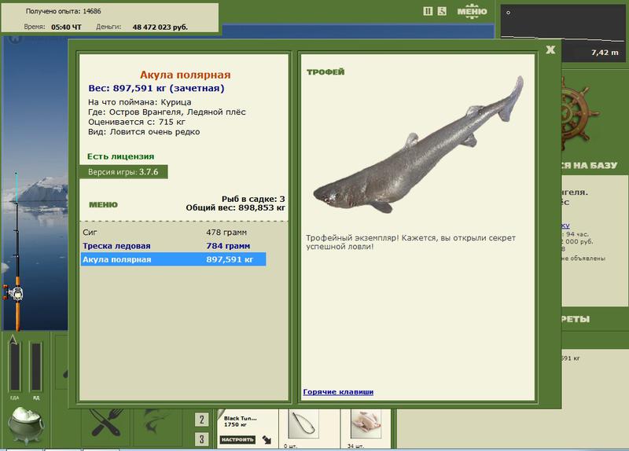Screen dimensions: 629x451
Task: Pause the game with the pause icon
Action: 428,11
